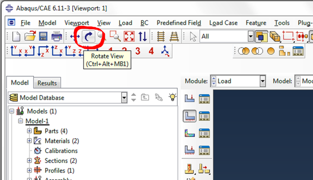Open the Model menu
313x180 pixels.
pos(47,23)
